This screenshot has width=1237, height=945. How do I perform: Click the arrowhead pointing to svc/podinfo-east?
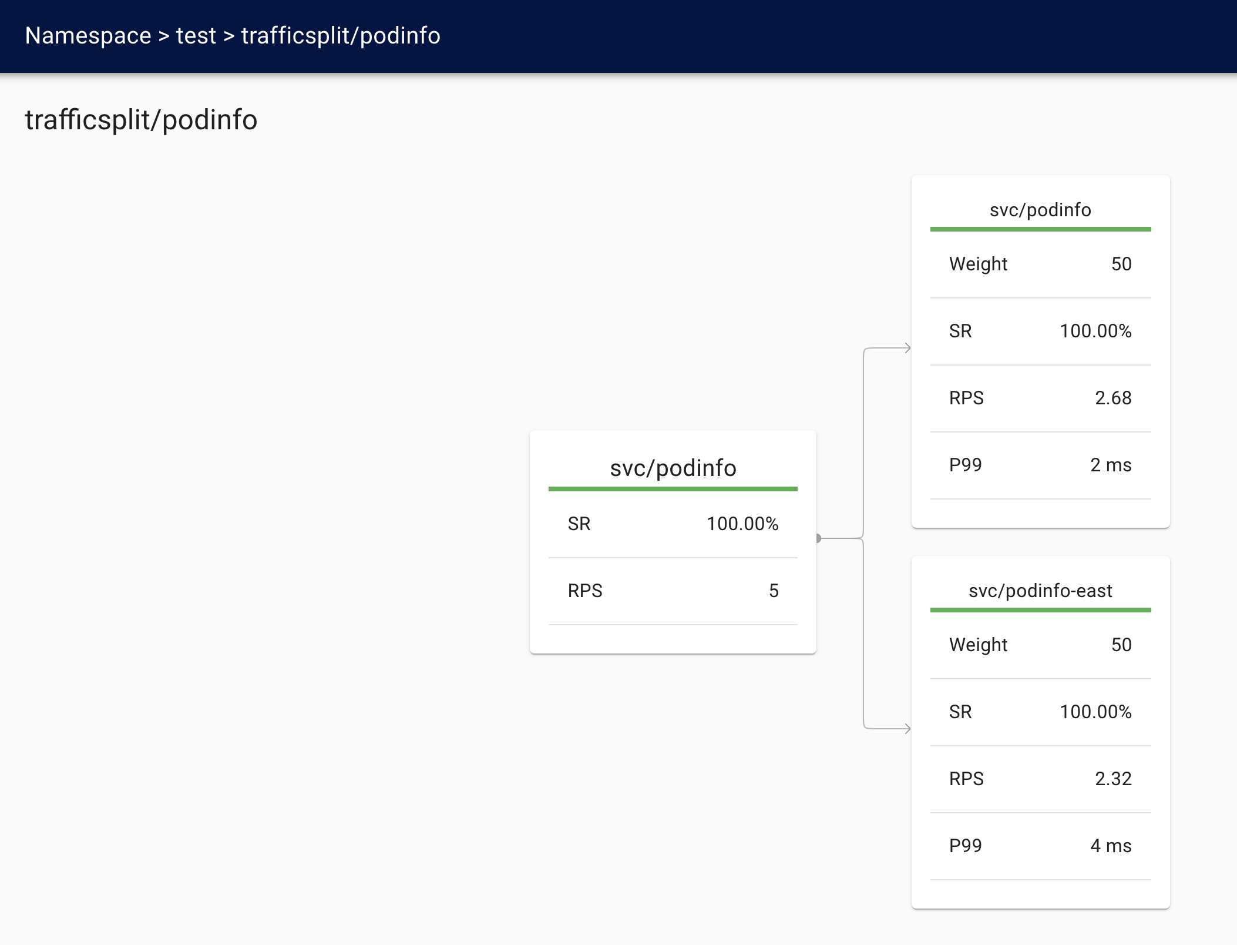pyautogui.click(x=907, y=729)
